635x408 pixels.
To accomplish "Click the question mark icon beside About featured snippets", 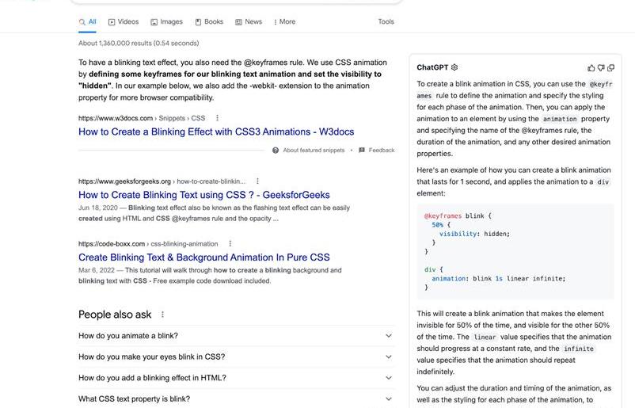I will [276, 151].
